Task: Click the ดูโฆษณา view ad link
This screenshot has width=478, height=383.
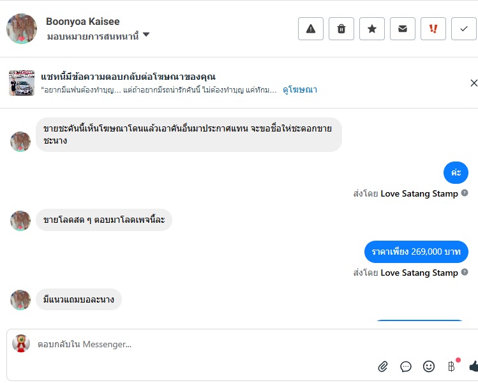Action: [x=300, y=90]
